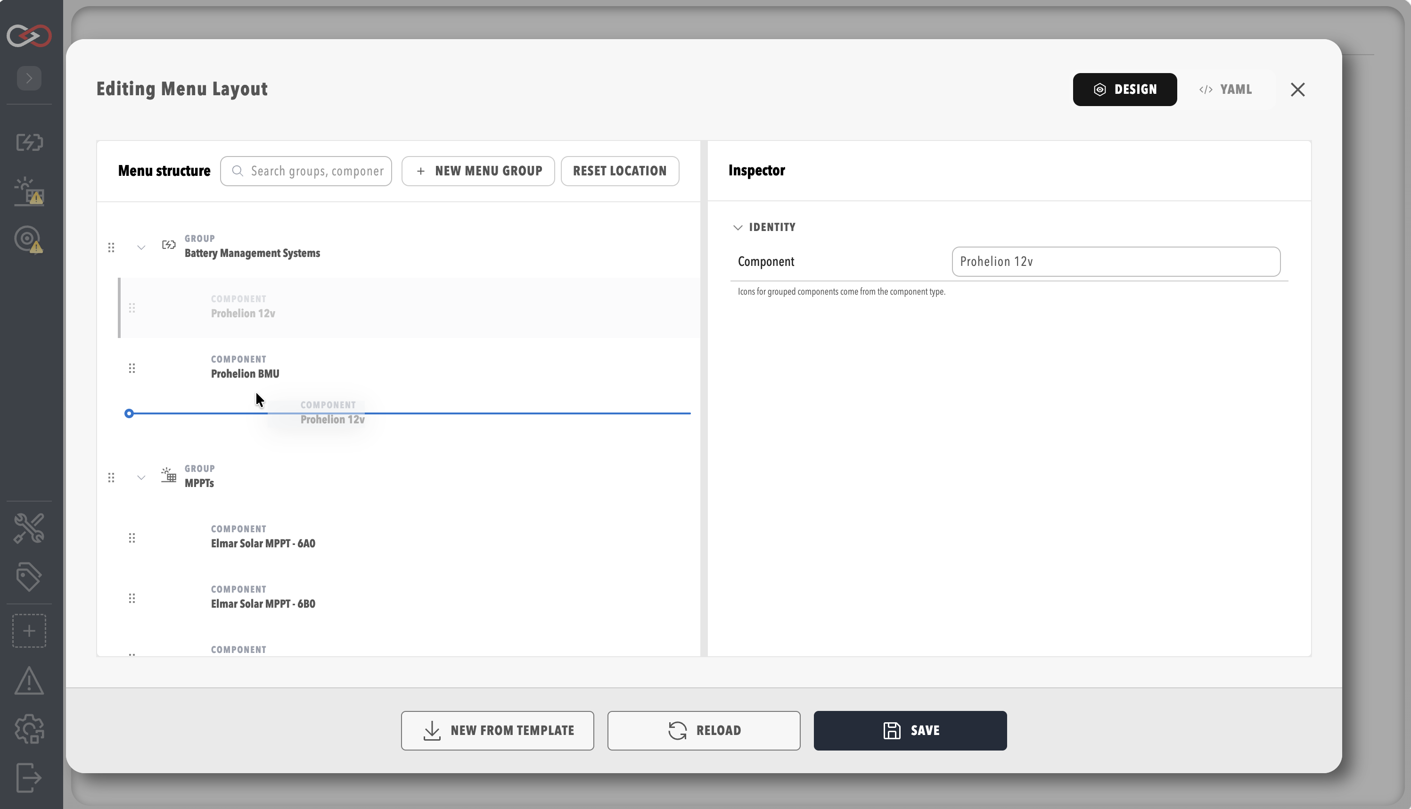Click the Reload button
The image size is (1411, 809).
(704, 731)
